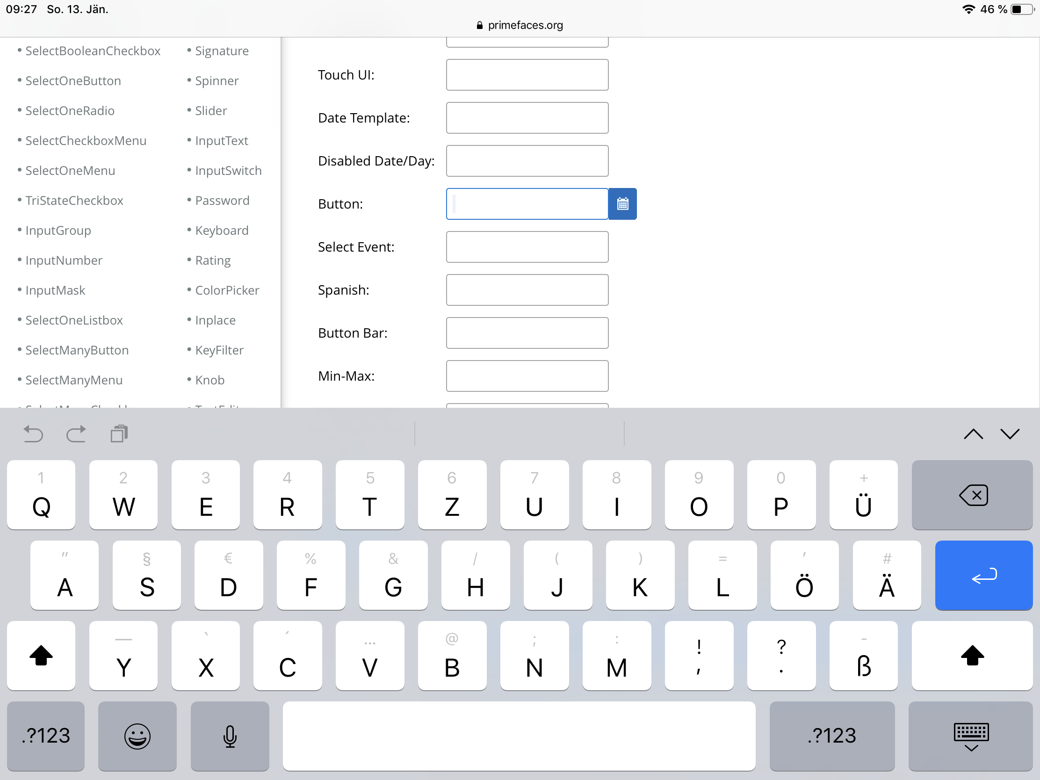Focus the Date Template input field

[527, 117]
